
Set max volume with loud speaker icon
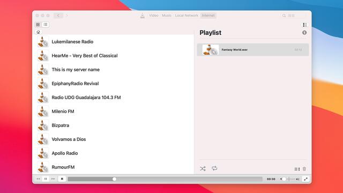click(297, 179)
